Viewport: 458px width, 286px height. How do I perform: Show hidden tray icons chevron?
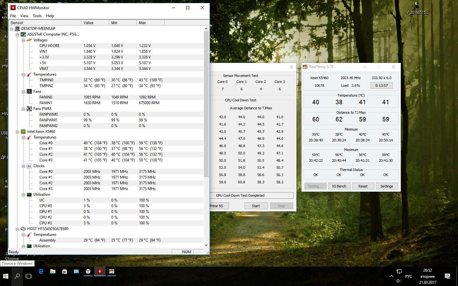click(x=391, y=276)
